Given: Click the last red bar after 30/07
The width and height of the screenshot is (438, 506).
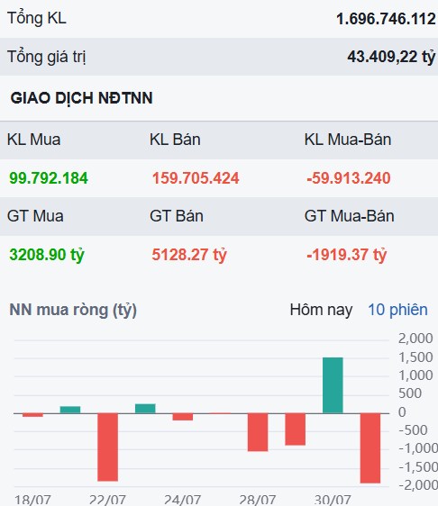Looking at the screenshot, I should pos(370,448).
